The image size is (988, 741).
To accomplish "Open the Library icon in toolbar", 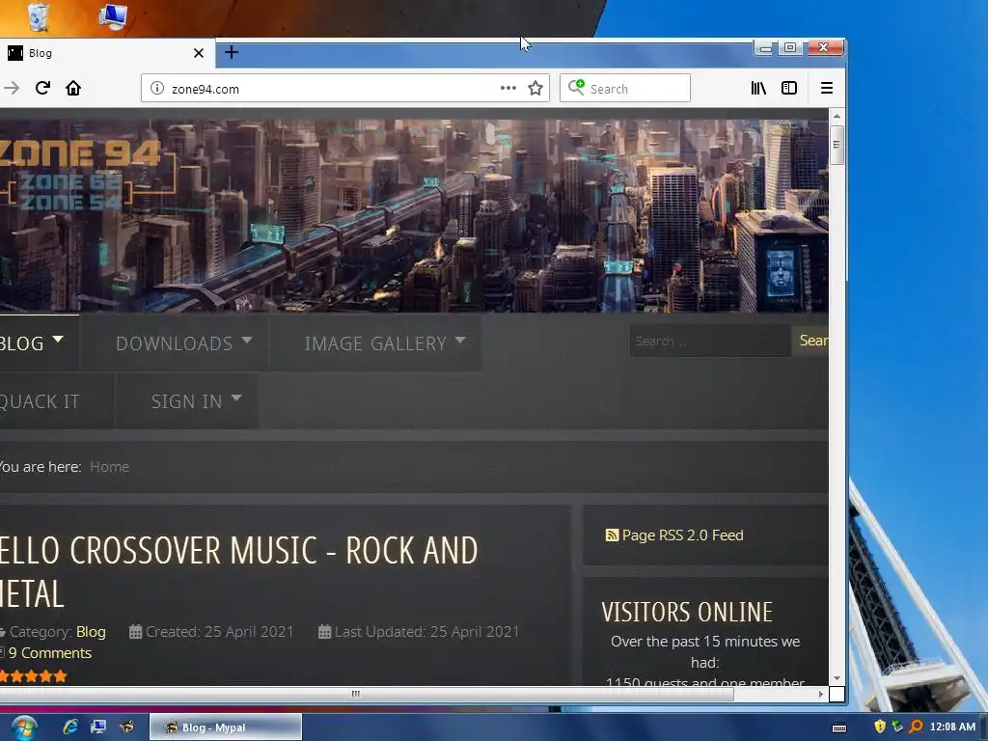I will coord(758,88).
